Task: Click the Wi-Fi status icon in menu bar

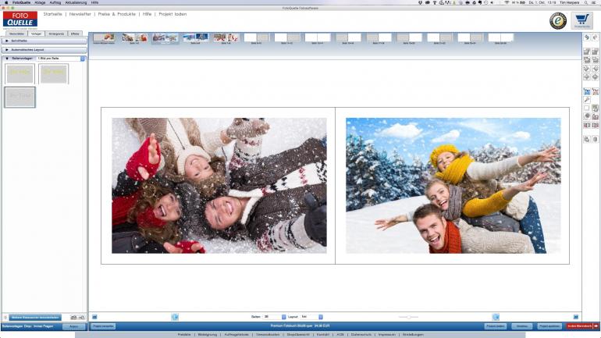Action: (507, 2)
